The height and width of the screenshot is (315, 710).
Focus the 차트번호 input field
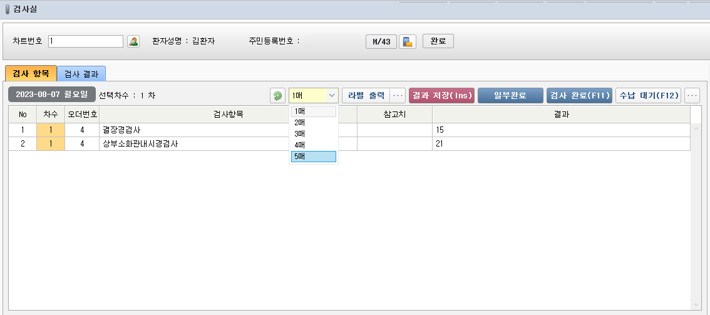(x=86, y=41)
